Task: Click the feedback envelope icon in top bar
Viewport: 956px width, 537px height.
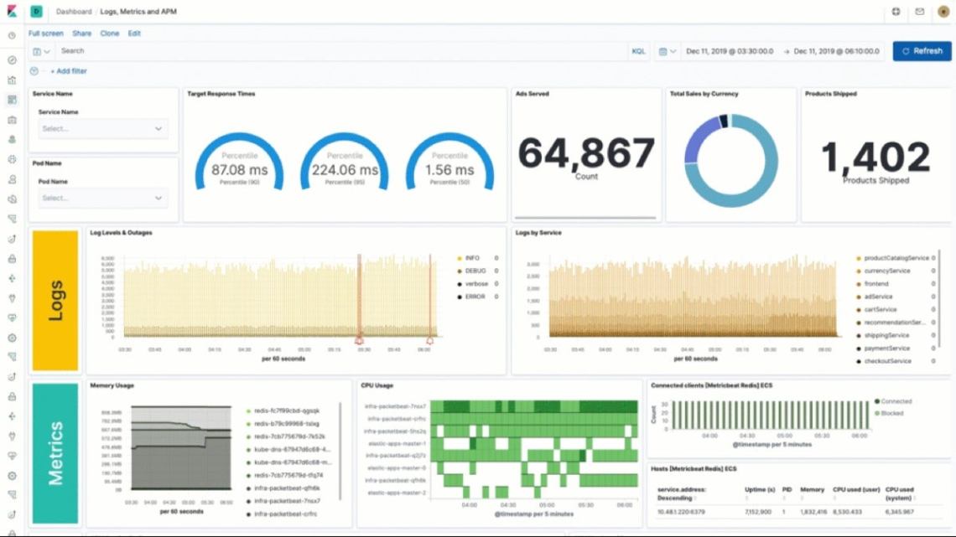Action: [919, 12]
